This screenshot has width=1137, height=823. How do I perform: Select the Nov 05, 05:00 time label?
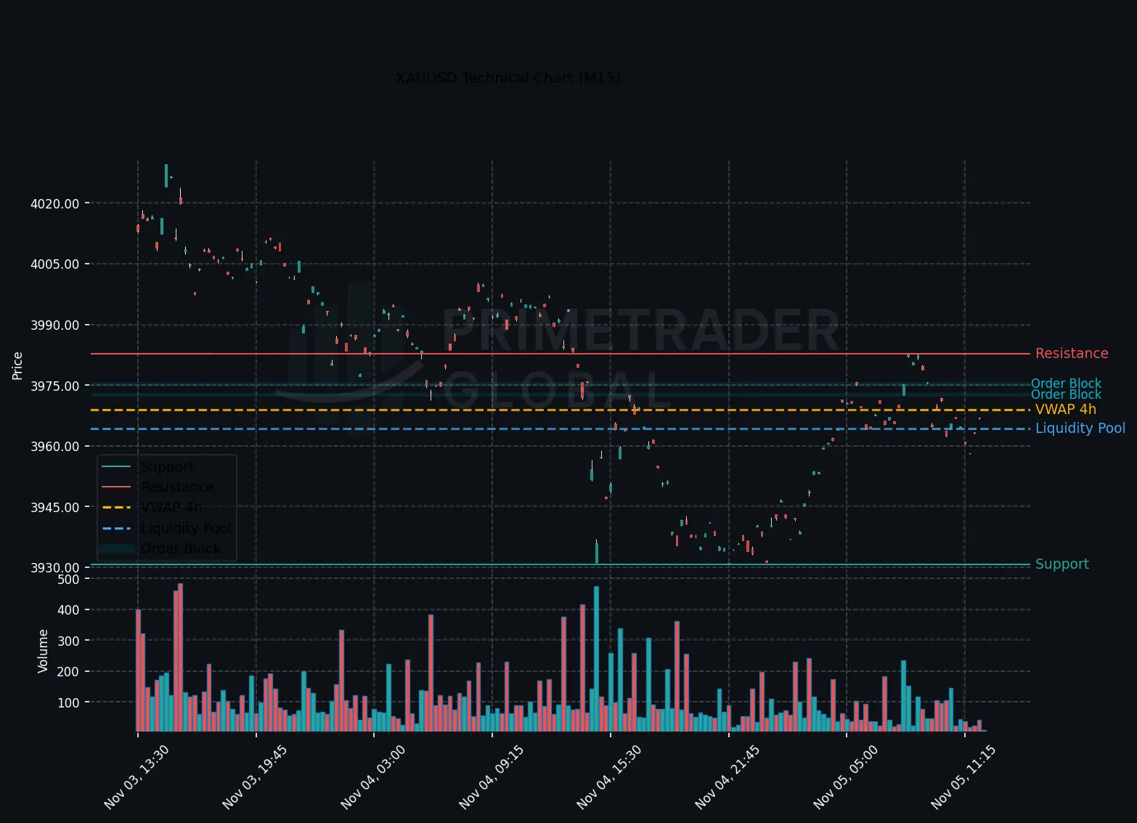[846, 777]
